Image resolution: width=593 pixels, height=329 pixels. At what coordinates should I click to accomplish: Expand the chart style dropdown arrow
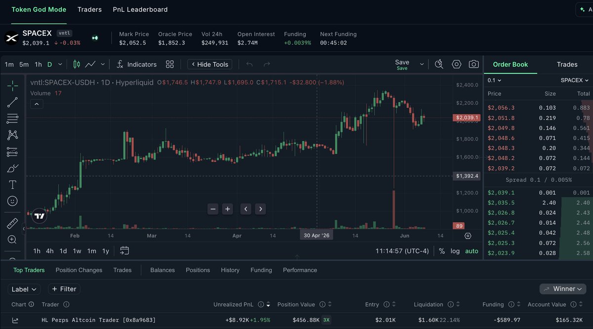tap(103, 64)
